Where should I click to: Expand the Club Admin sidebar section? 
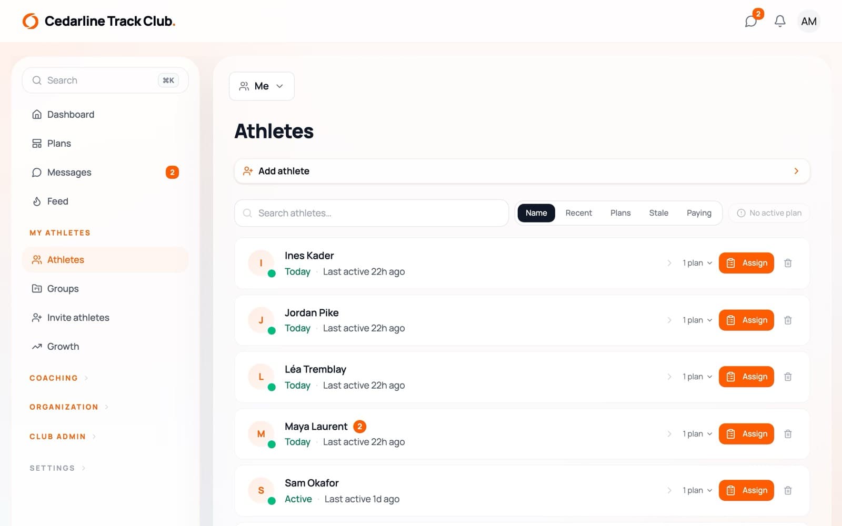pyautogui.click(x=63, y=437)
